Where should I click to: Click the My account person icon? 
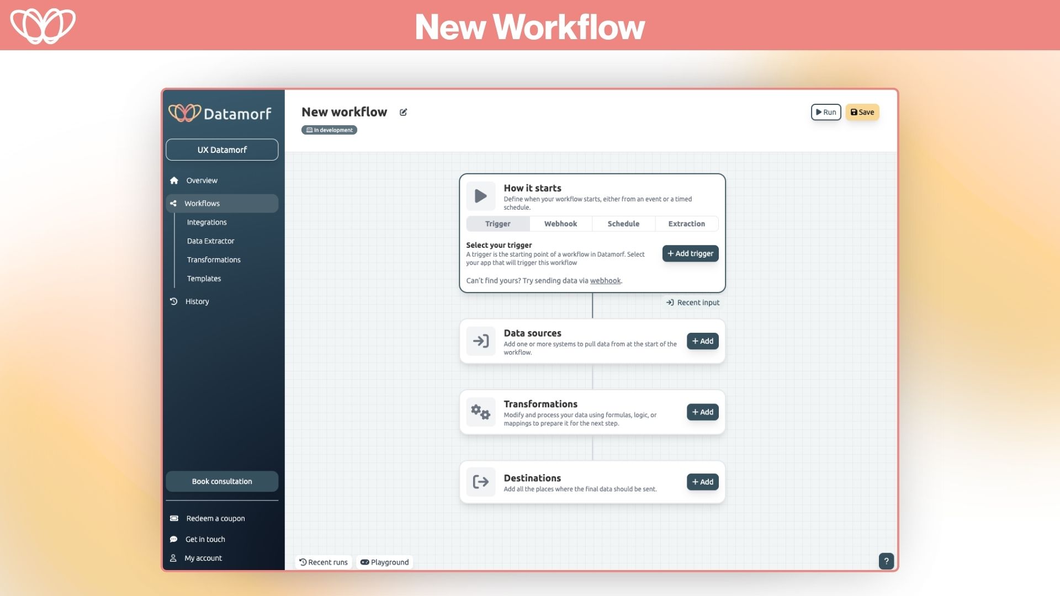coord(174,558)
